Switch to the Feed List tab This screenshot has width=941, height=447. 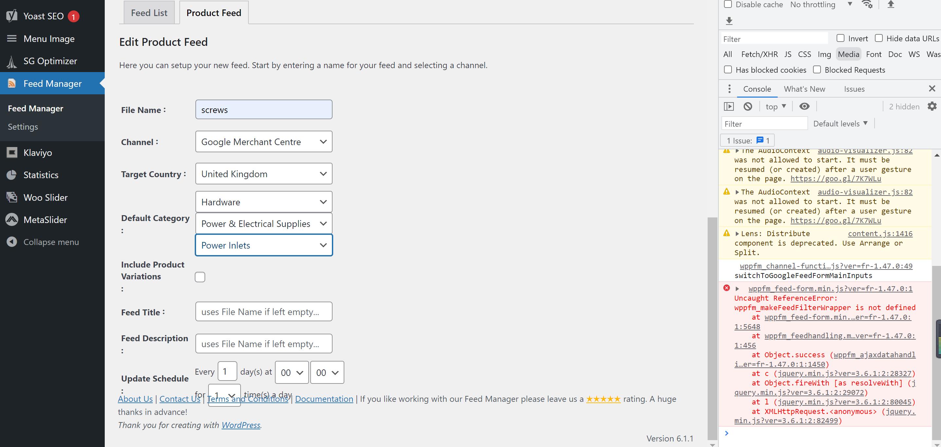(x=149, y=13)
